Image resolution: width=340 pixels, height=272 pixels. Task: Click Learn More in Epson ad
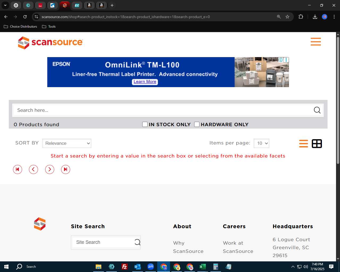[145, 82]
